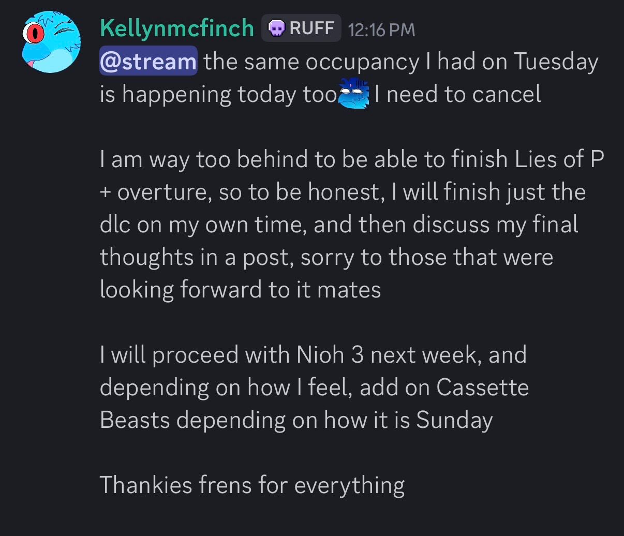This screenshot has height=536, width=624.
Task: Click the blue emoji after "today too"
Action: 353,95
